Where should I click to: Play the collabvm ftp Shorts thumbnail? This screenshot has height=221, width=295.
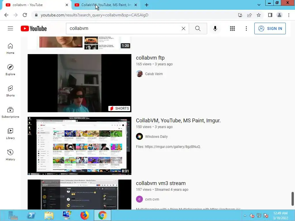point(80,83)
